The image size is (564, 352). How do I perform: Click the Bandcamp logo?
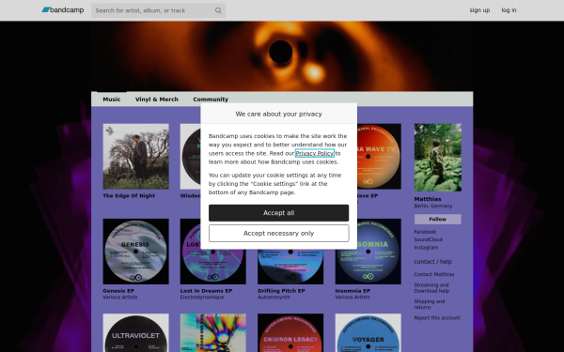coord(63,10)
